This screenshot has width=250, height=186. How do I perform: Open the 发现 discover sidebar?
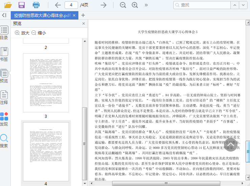(4, 119)
